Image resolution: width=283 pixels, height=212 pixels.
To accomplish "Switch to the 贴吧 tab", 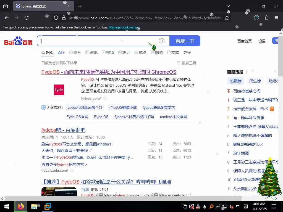I will (x=157, y=52).
